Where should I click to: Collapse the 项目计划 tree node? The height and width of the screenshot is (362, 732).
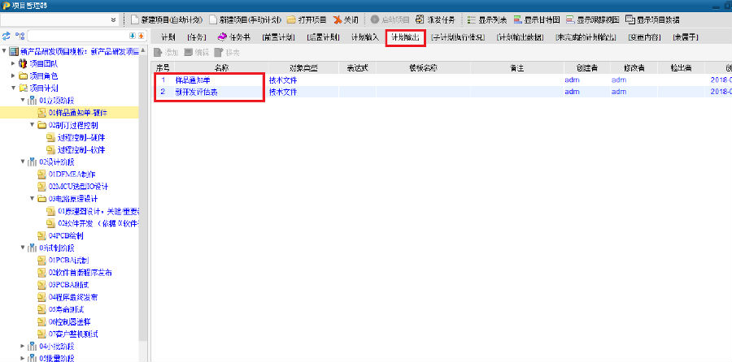[13, 88]
